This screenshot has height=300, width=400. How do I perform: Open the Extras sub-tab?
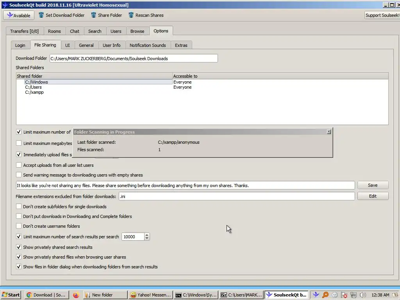(181, 45)
